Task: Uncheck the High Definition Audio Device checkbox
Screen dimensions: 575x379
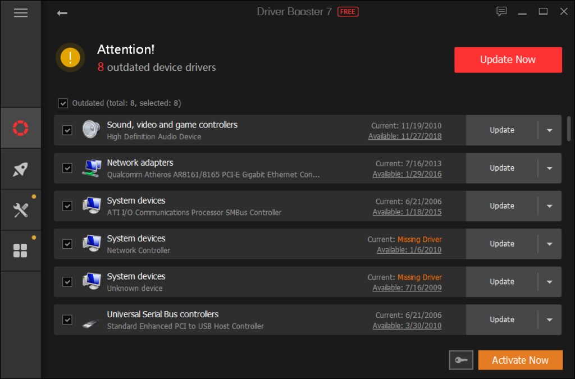Action: tap(67, 130)
